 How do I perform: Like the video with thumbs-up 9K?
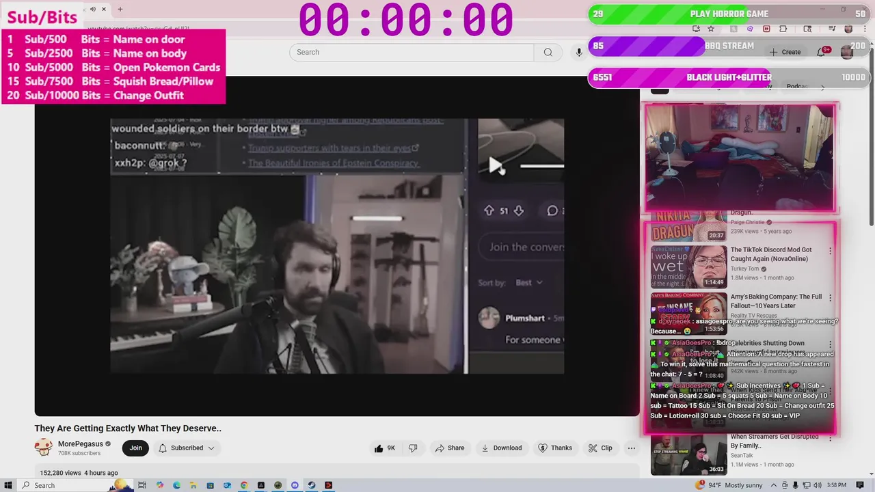coord(385,448)
